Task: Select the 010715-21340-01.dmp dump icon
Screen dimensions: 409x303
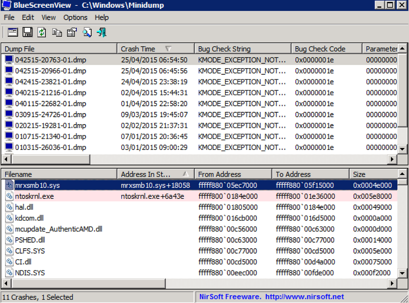Action: [x=9, y=136]
